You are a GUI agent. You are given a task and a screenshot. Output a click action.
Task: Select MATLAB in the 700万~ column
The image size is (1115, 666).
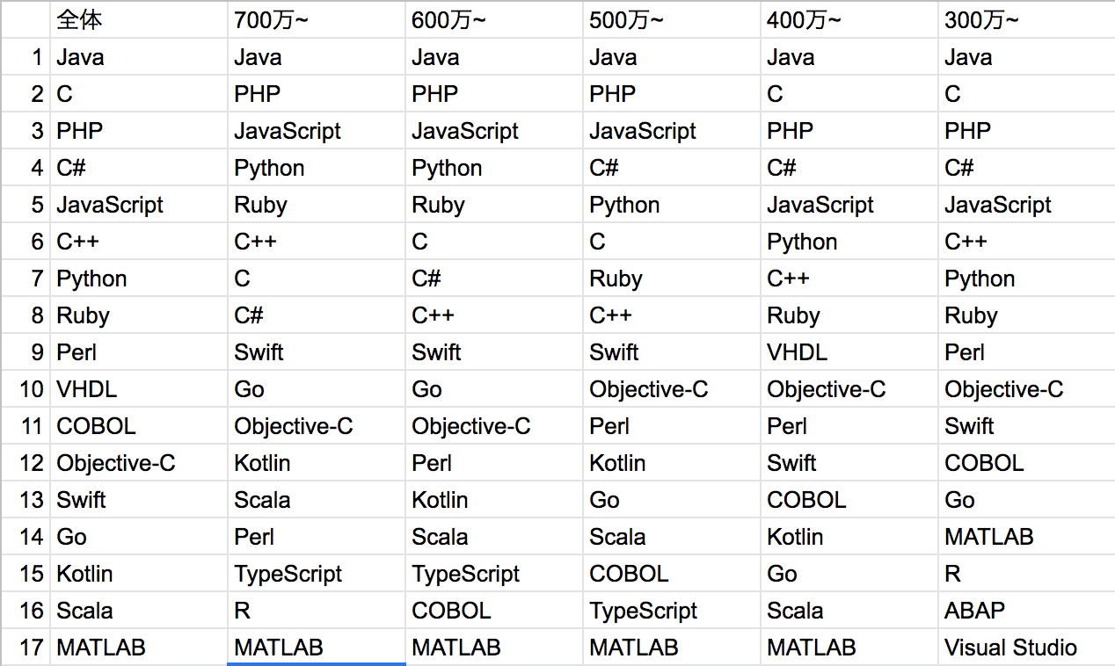point(278,648)
